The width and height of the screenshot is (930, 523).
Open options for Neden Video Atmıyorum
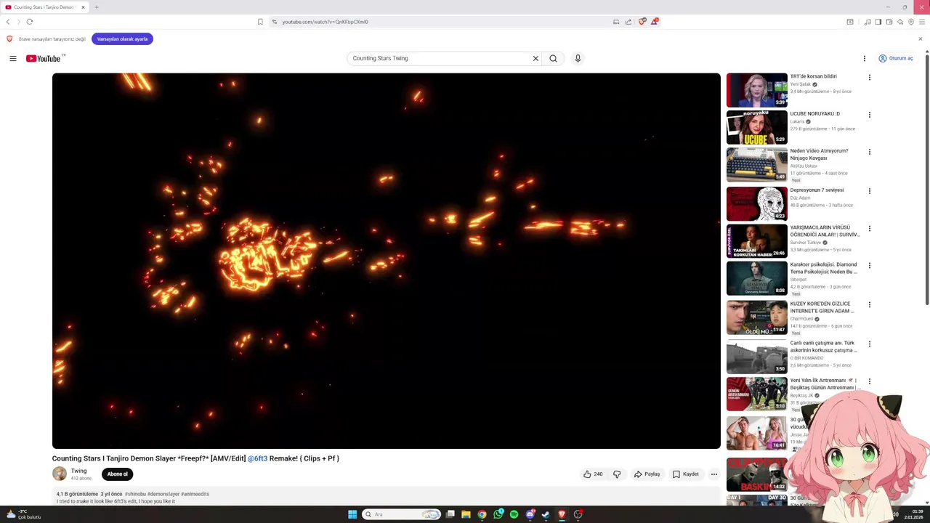click(x=869, y=152)
